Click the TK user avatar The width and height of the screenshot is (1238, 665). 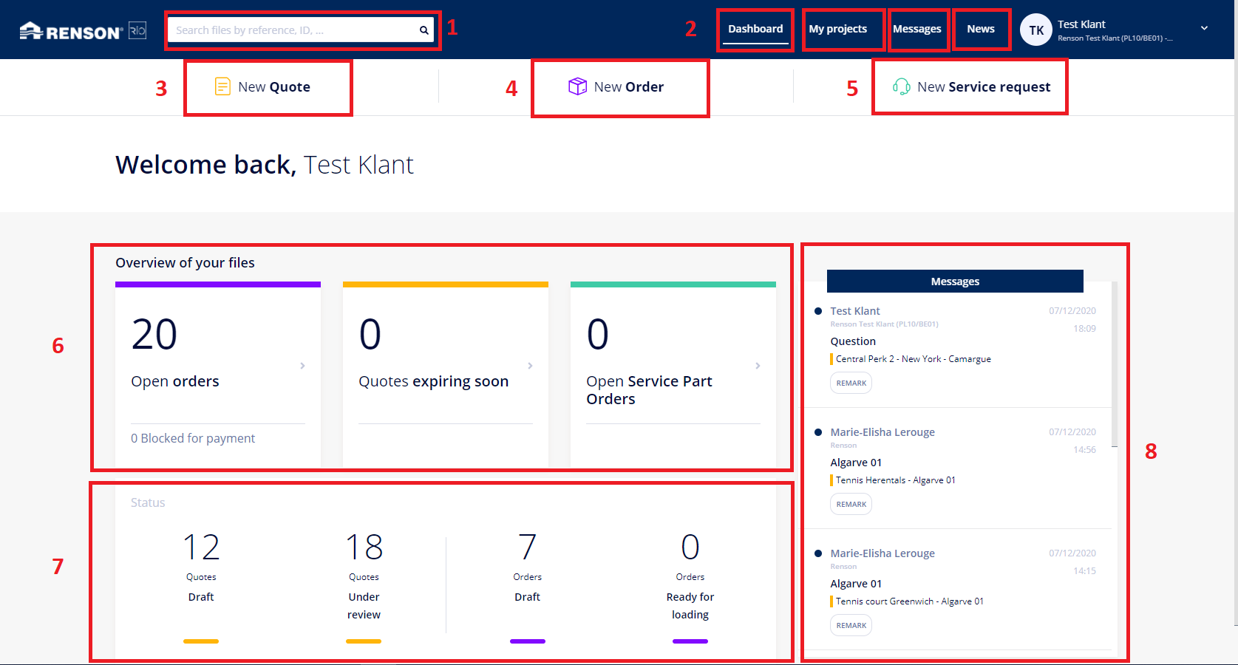pos(1035,30)
